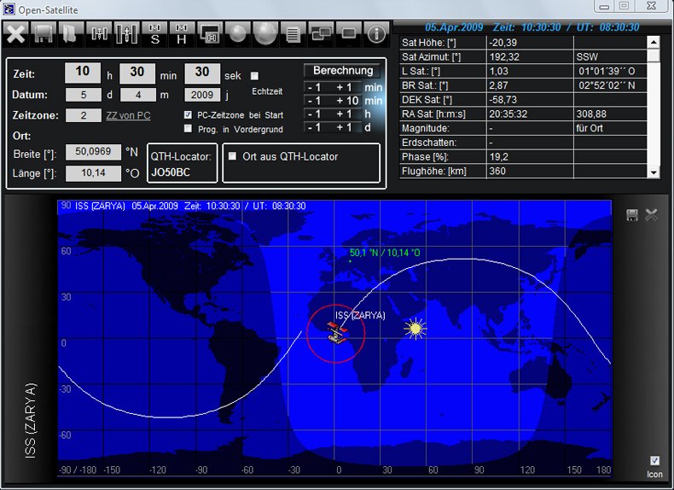Save the map with the floppy icon
This screenshot has height=490, width=674.
632,215
